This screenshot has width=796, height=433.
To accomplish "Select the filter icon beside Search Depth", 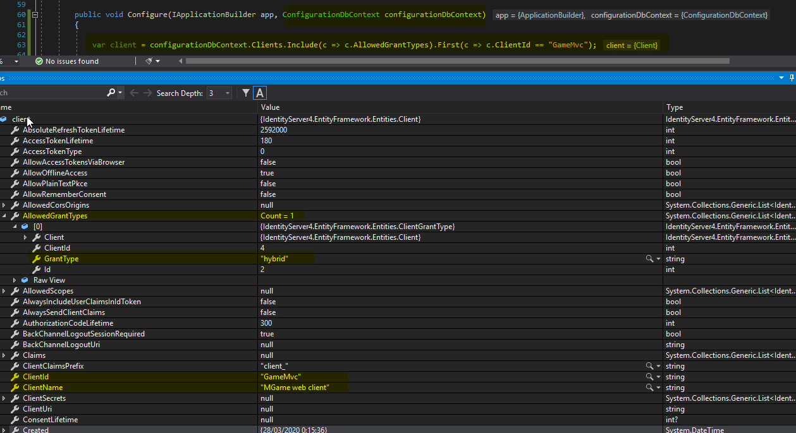I will pyautogui.click(x=245, y=92).
